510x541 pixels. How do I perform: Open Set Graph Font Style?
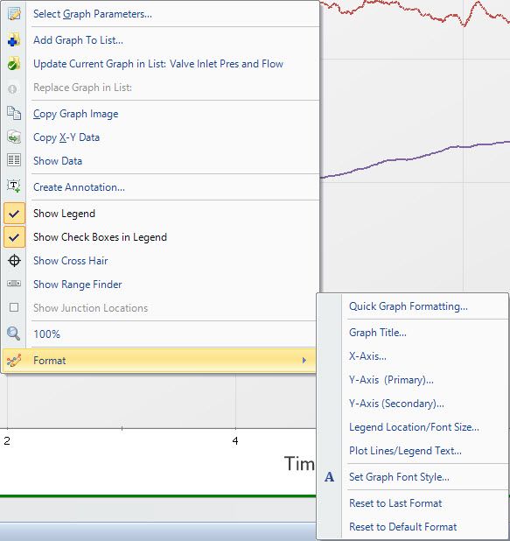[x=399, y=477]
